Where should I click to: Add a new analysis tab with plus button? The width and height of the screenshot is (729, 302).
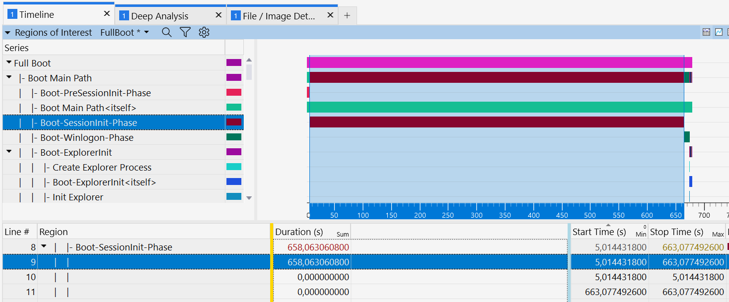pyautogui.click(x=347, y=15)
